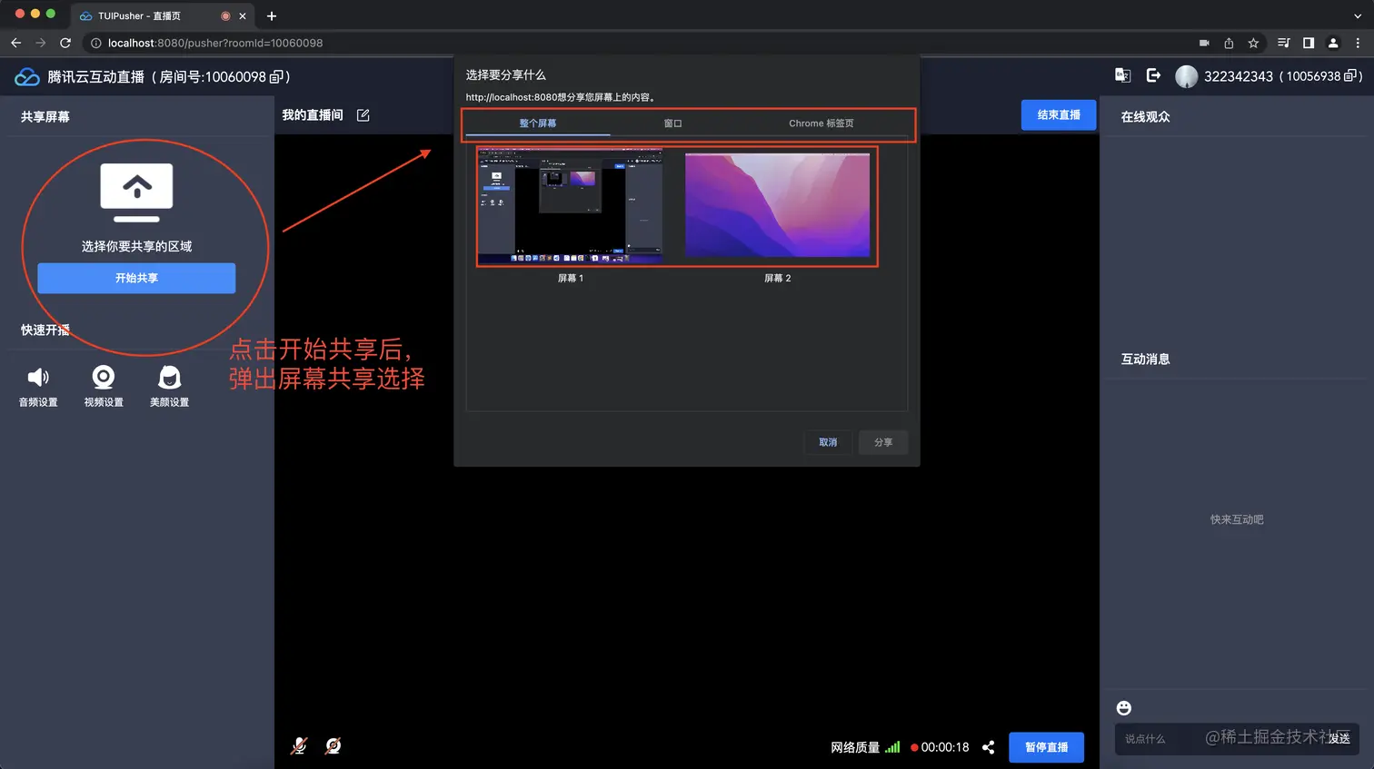Click the Online audience (在线观众) heading
1374x769 pixels.
click(x=1145, y=116)
